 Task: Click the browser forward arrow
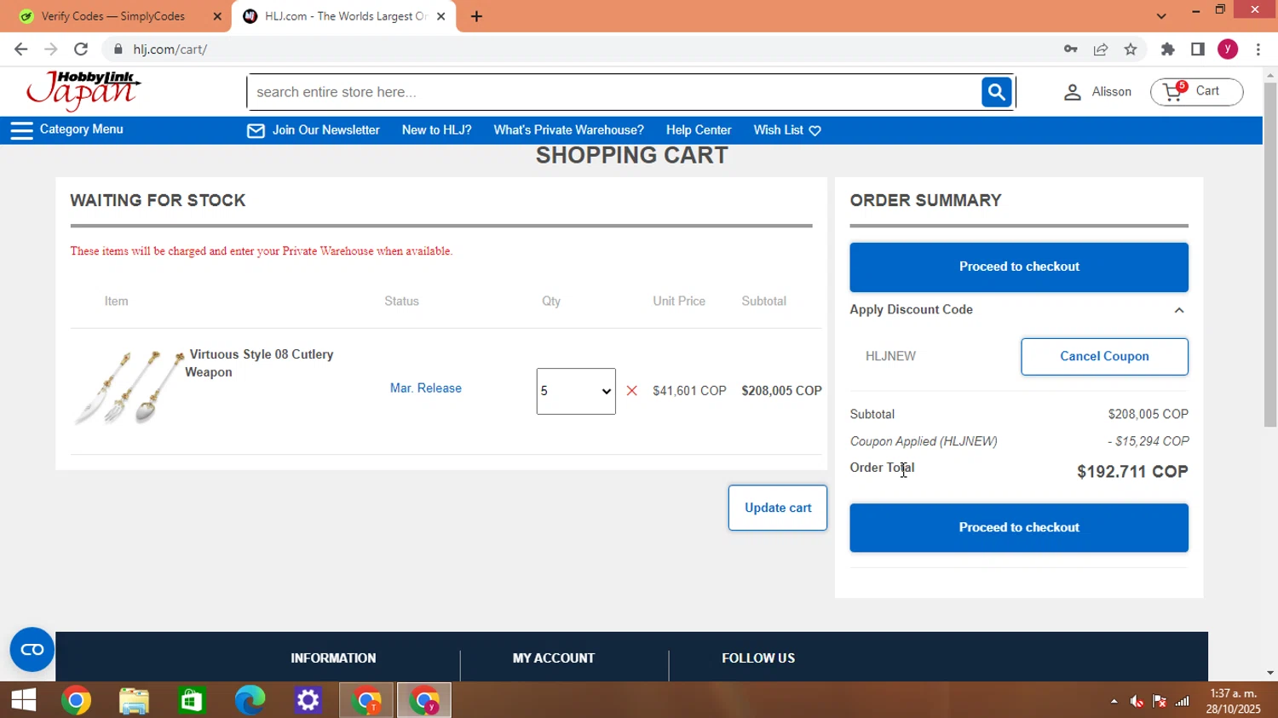point(51,49)
